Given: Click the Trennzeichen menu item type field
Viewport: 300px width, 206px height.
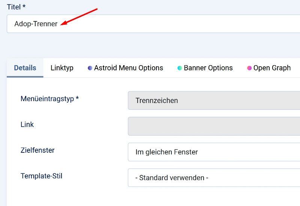Looking at the screenshot, I should pos(214,100).
